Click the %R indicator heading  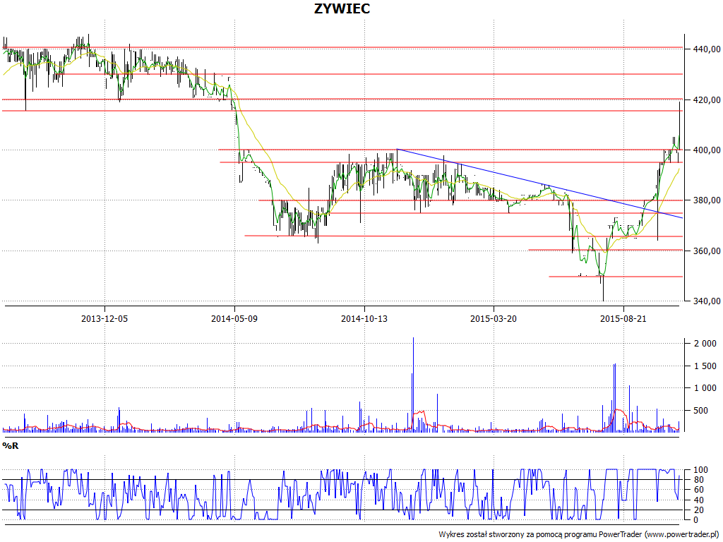(x=11, y=446)
